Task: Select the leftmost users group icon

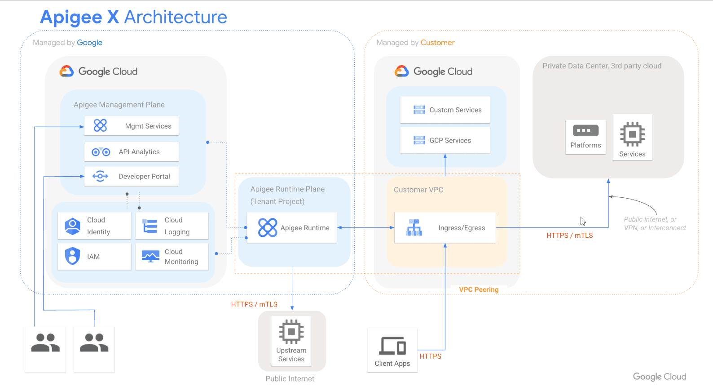Action: coord(45,342)
